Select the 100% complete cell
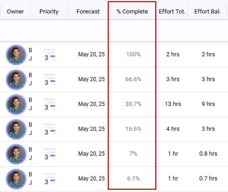 tap(133, 54)
